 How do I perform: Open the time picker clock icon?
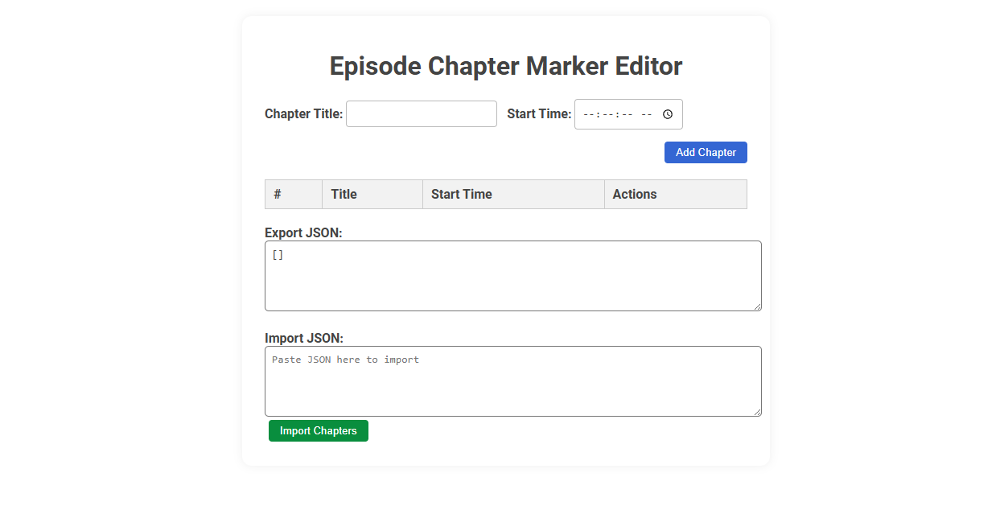[x=667, y=114]
